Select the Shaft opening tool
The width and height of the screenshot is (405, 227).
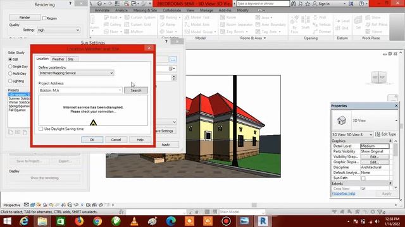305,22
